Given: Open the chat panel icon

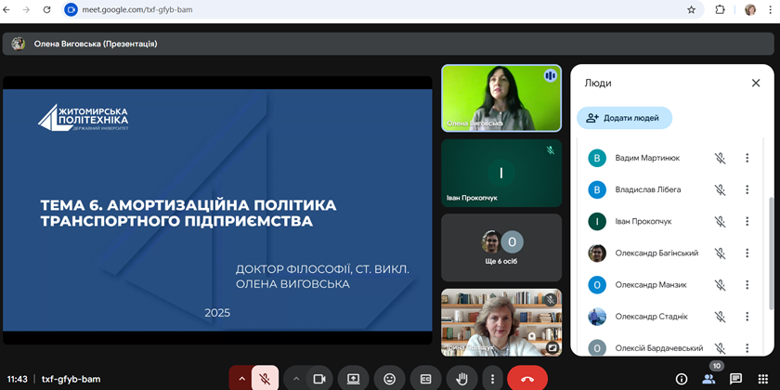Looking at the screenshot, I should 735,379.
